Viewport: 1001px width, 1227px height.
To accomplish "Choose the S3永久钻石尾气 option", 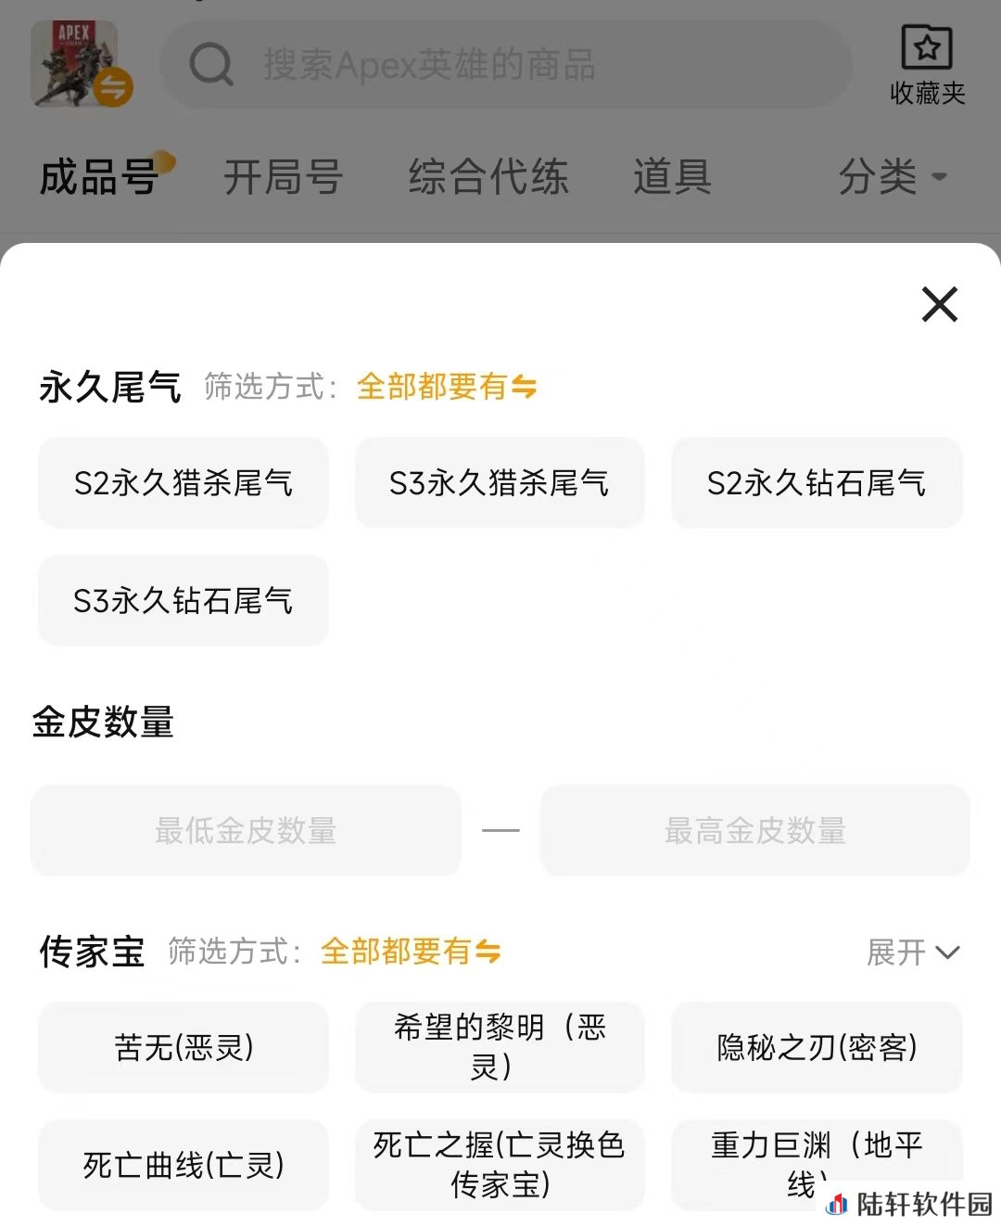I will click(x=184, y=600).
